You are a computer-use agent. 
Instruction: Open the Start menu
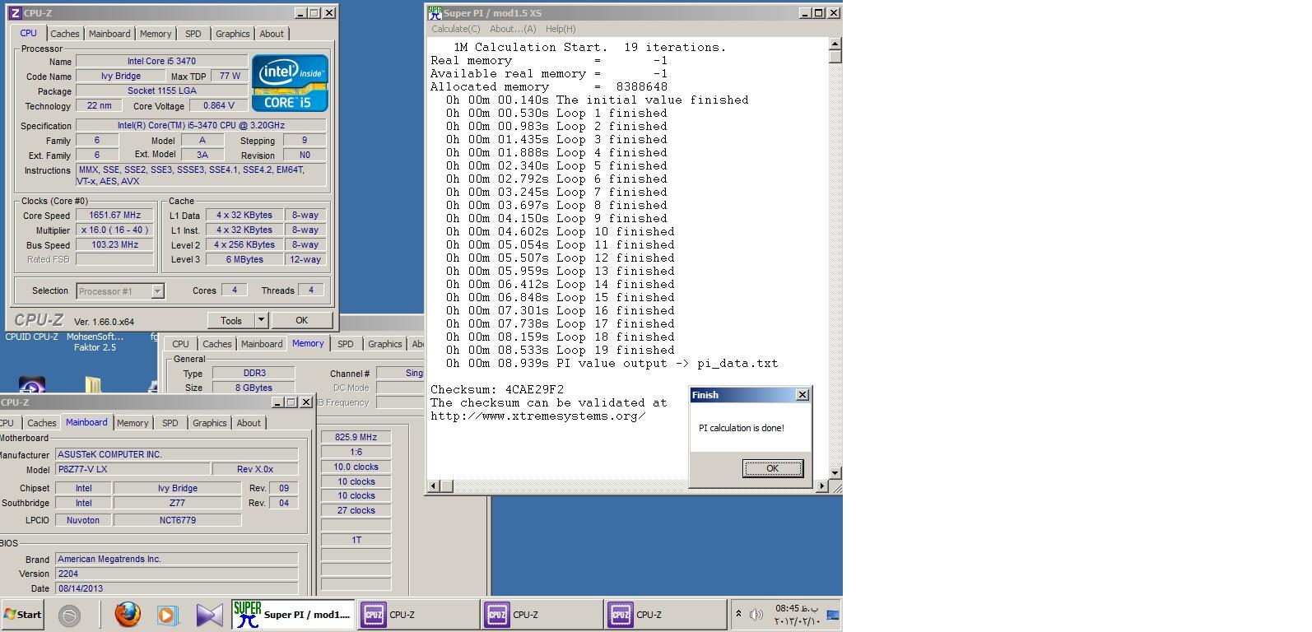point(23,615)
